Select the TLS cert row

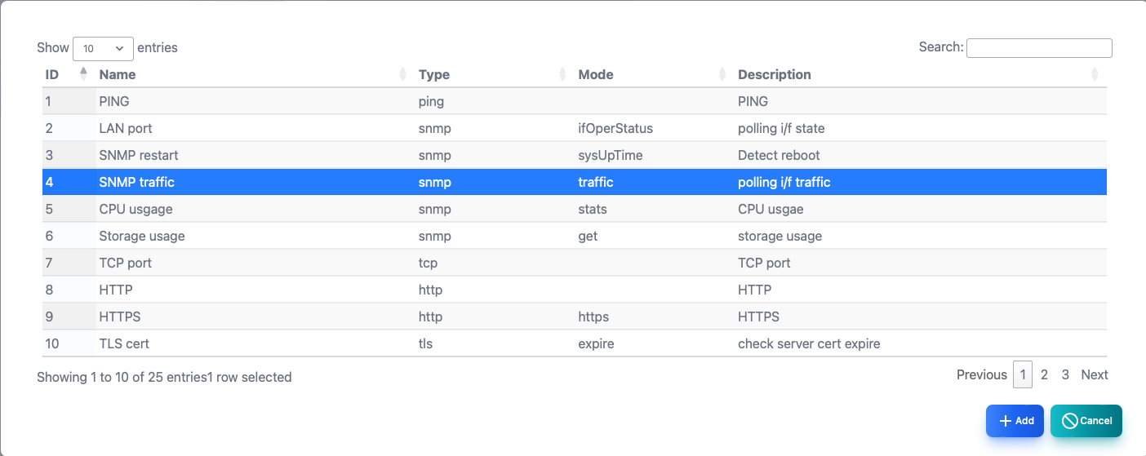tap(575, 343)
